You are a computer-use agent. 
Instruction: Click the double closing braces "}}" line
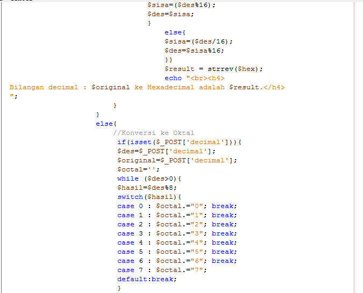point(168,60)
